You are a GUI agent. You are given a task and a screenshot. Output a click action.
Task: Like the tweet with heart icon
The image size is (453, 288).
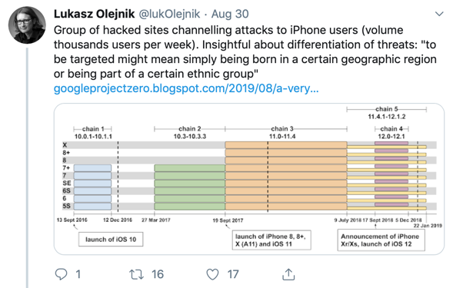(212, 274)
